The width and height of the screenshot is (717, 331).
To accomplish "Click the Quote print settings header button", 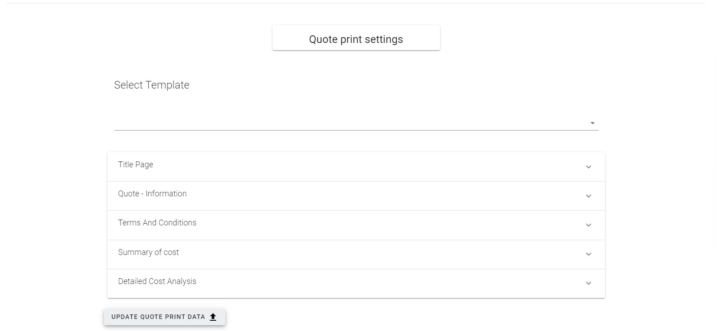I will click(x=356, y=39).
